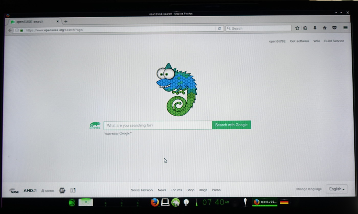Click the Firefox icon in title bar
The width and height of the screenshot is (358, 214).
click(8, 15)
